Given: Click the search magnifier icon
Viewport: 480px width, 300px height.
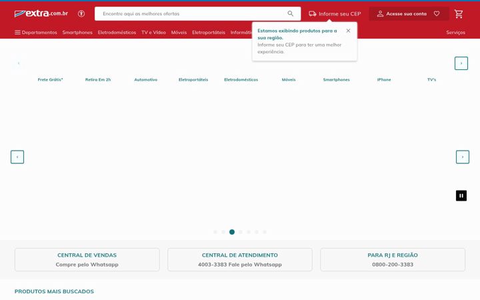Looking at the screenshot, I should [x=290, y=13].
